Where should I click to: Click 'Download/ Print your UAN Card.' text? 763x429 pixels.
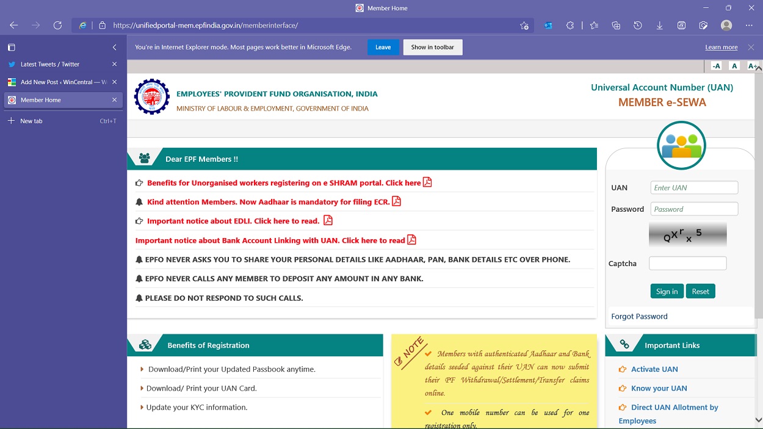[201, 388]
